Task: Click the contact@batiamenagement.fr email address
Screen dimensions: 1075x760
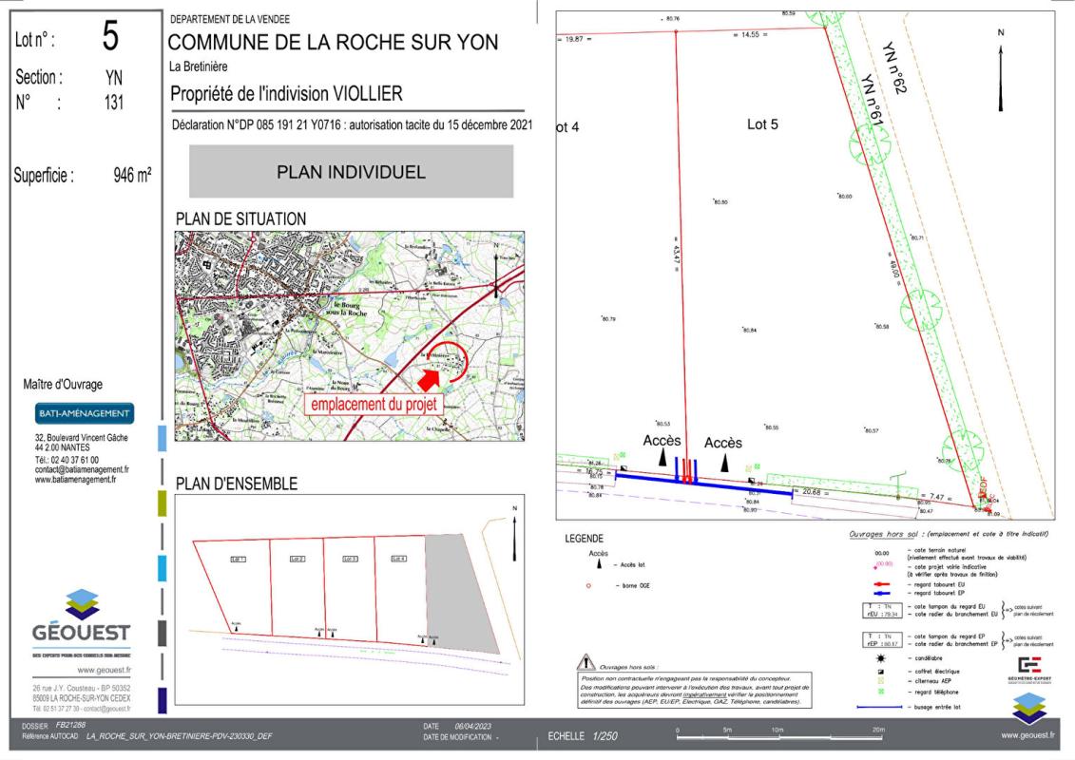Action: [x=82, y=469]
